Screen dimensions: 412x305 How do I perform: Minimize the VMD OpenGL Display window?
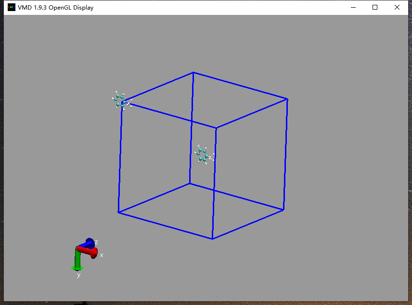(353, 7)
